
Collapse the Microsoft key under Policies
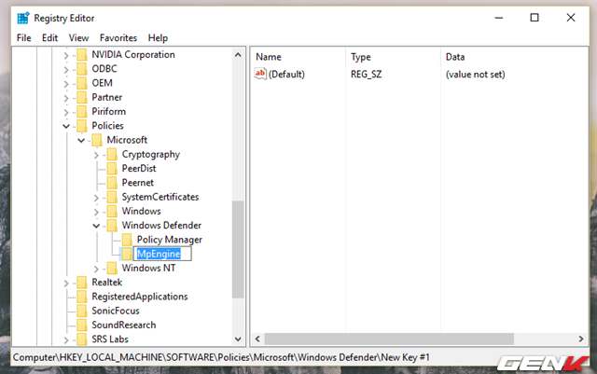tap(81, 141)
